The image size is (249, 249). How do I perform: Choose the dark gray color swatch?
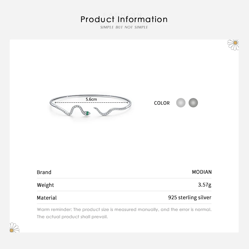pos(193,103)
